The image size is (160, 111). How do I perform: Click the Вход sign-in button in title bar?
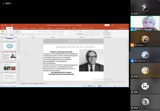point(107,25)
